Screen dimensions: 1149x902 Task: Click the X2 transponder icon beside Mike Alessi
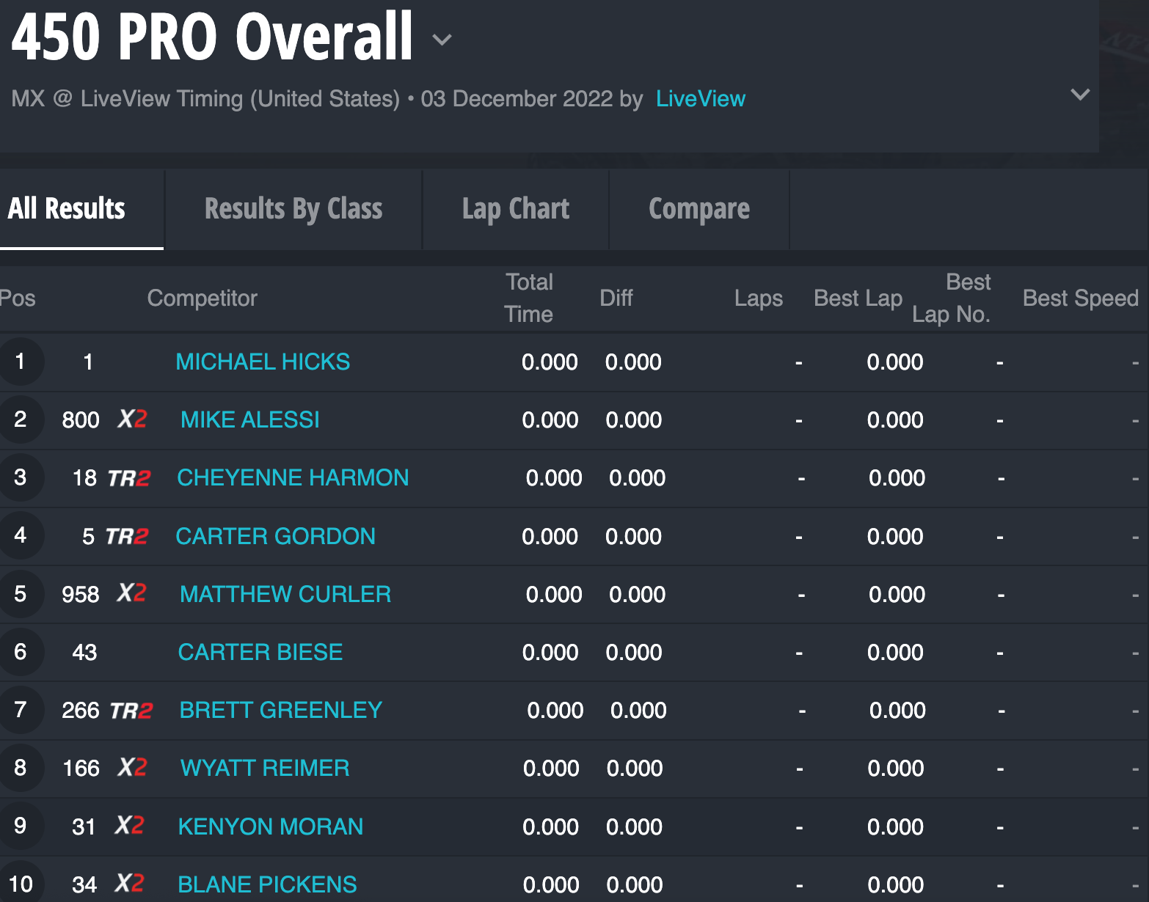pos(132,419)
